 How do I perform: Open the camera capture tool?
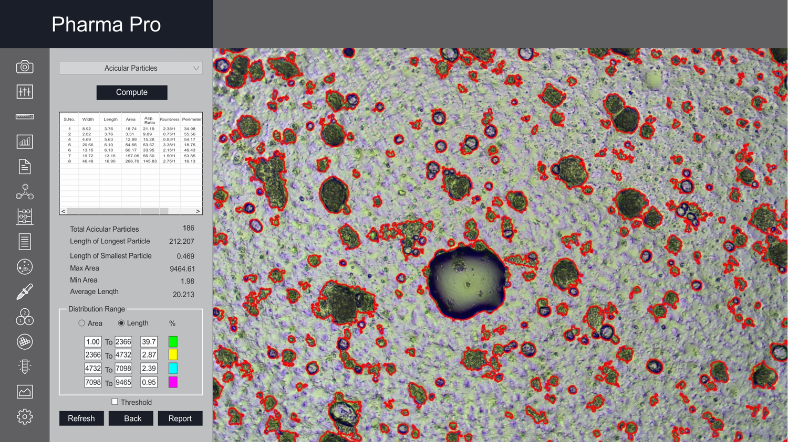tap(25, 67)
